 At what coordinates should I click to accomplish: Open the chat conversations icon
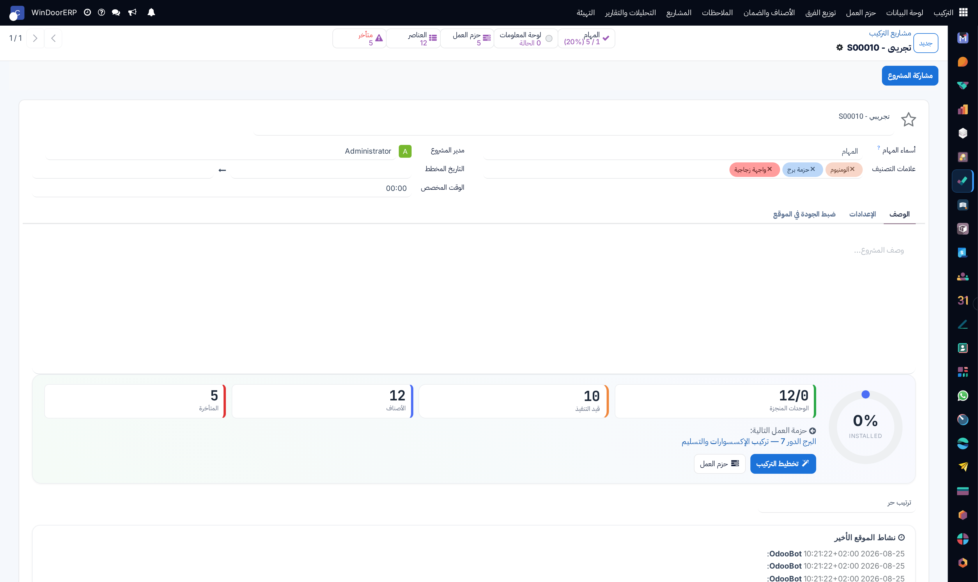pyautogui.click(x=116, y=13)
